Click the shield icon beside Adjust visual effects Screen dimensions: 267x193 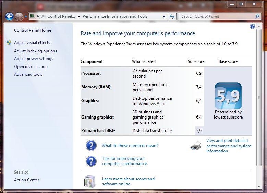click(x=9, y=43)
